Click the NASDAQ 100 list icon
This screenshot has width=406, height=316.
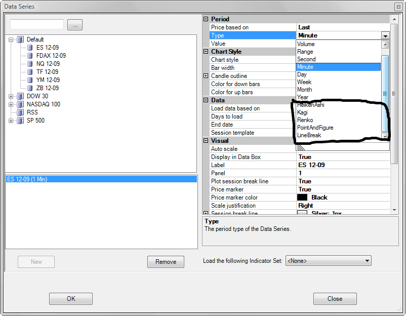tap(20, 104)
